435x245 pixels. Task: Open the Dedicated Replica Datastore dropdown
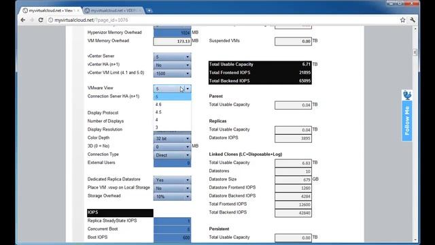pos(172,180)
